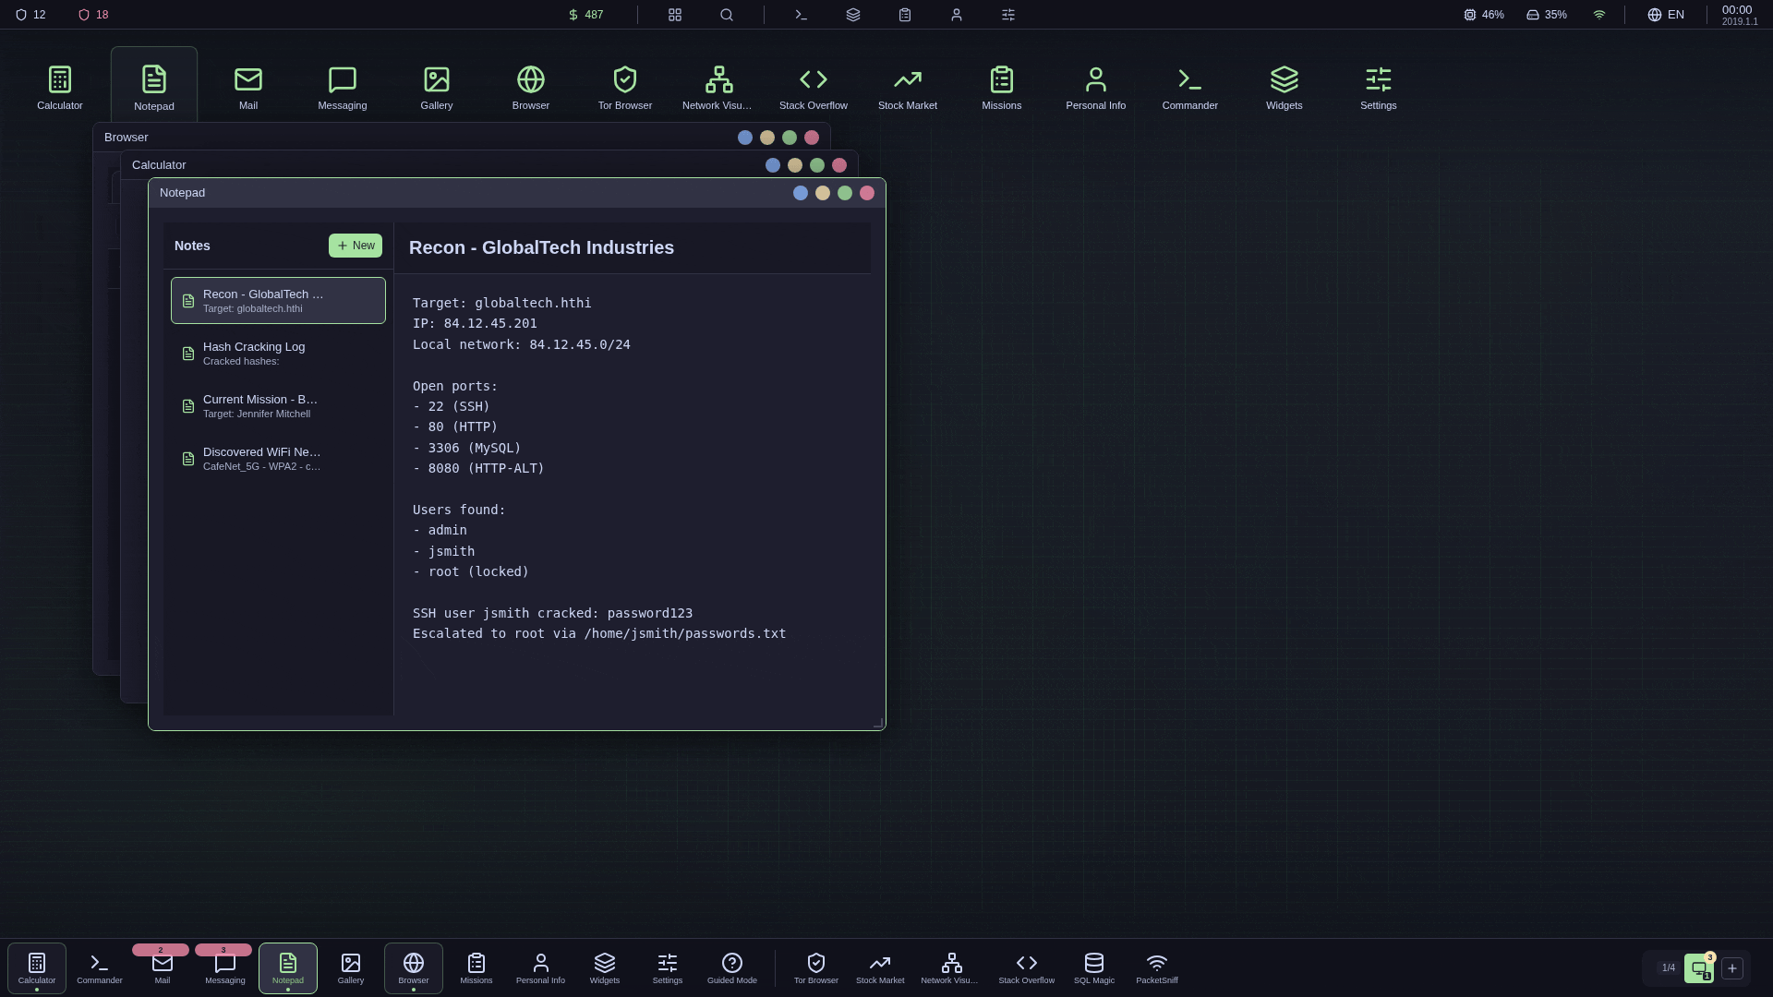
Task: Open SQL Magic in the dock
Action: pyautogui.click(x=1093, y=967)
